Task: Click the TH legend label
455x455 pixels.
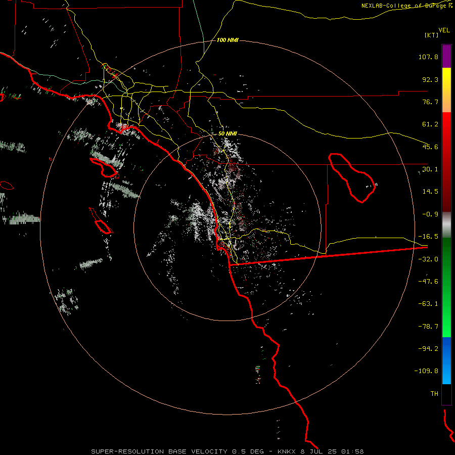Action: click(x=434, y=393)
